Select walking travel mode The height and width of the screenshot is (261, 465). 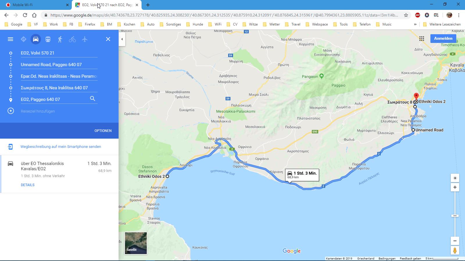click(60, 39)
